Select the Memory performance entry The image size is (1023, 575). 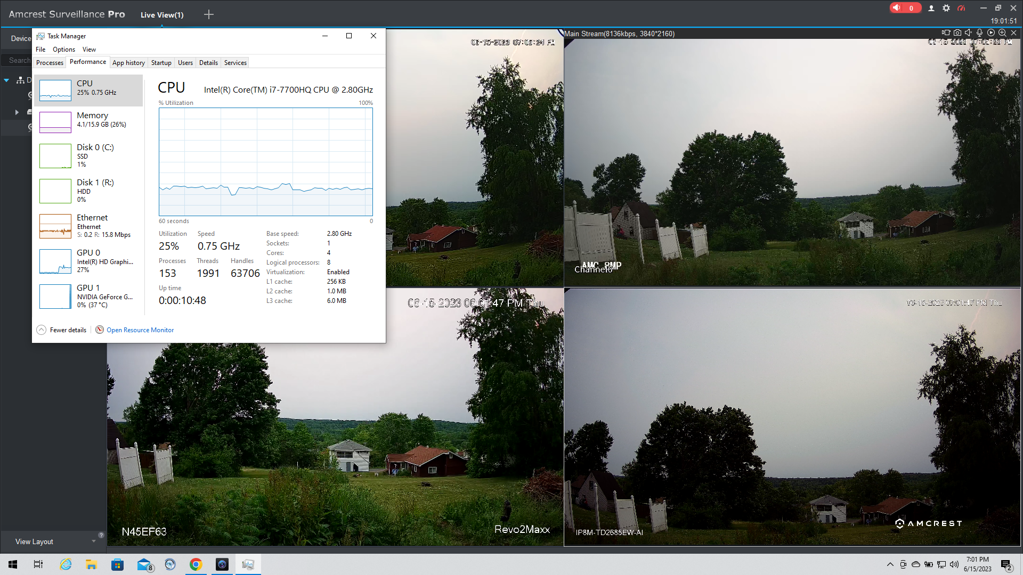[x=88, y=122]
